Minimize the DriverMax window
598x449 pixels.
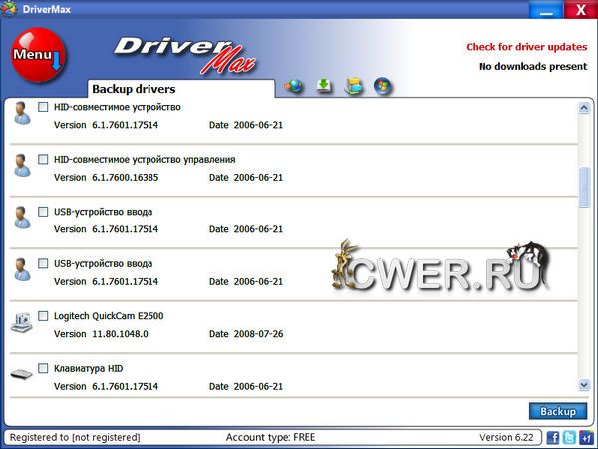[546, 10]
